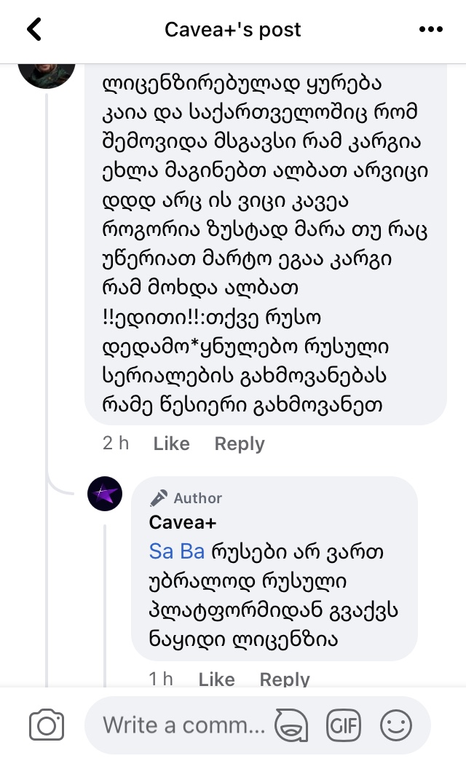Open the GIF picker
Screen dimensions: 466x761
[x=344, y=725]
